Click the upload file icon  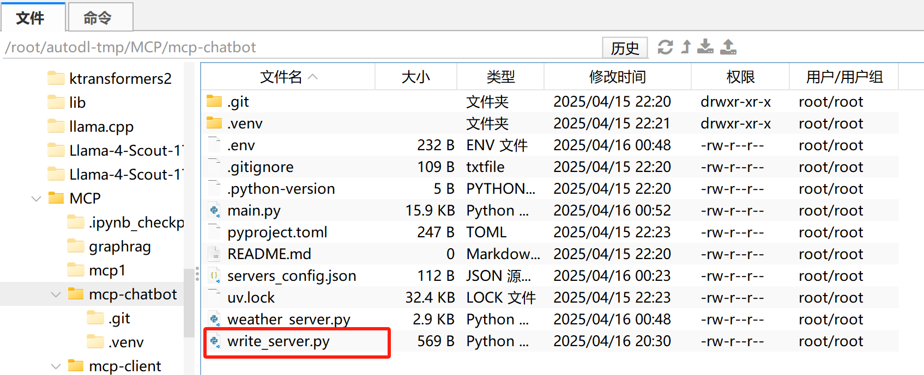click(x=728, y=47)
